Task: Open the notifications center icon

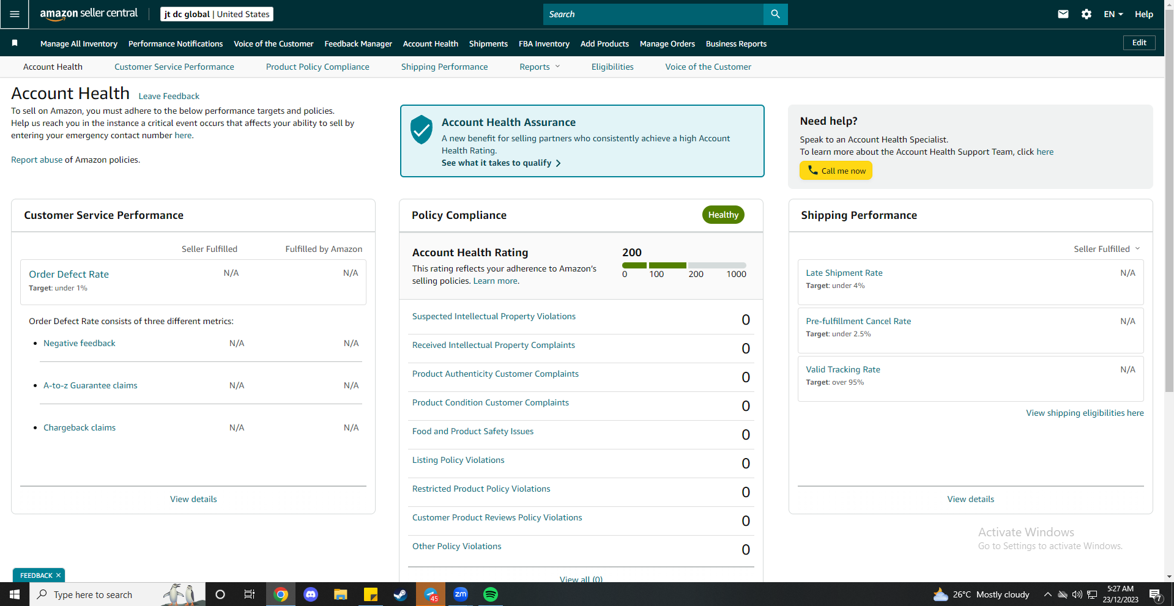Action: pyautogui.click(x=1156, y=595)
